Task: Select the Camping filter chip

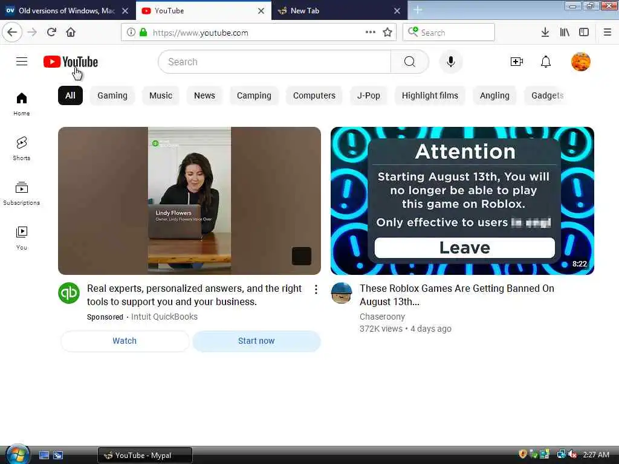Action: click(x=254, y=95)
